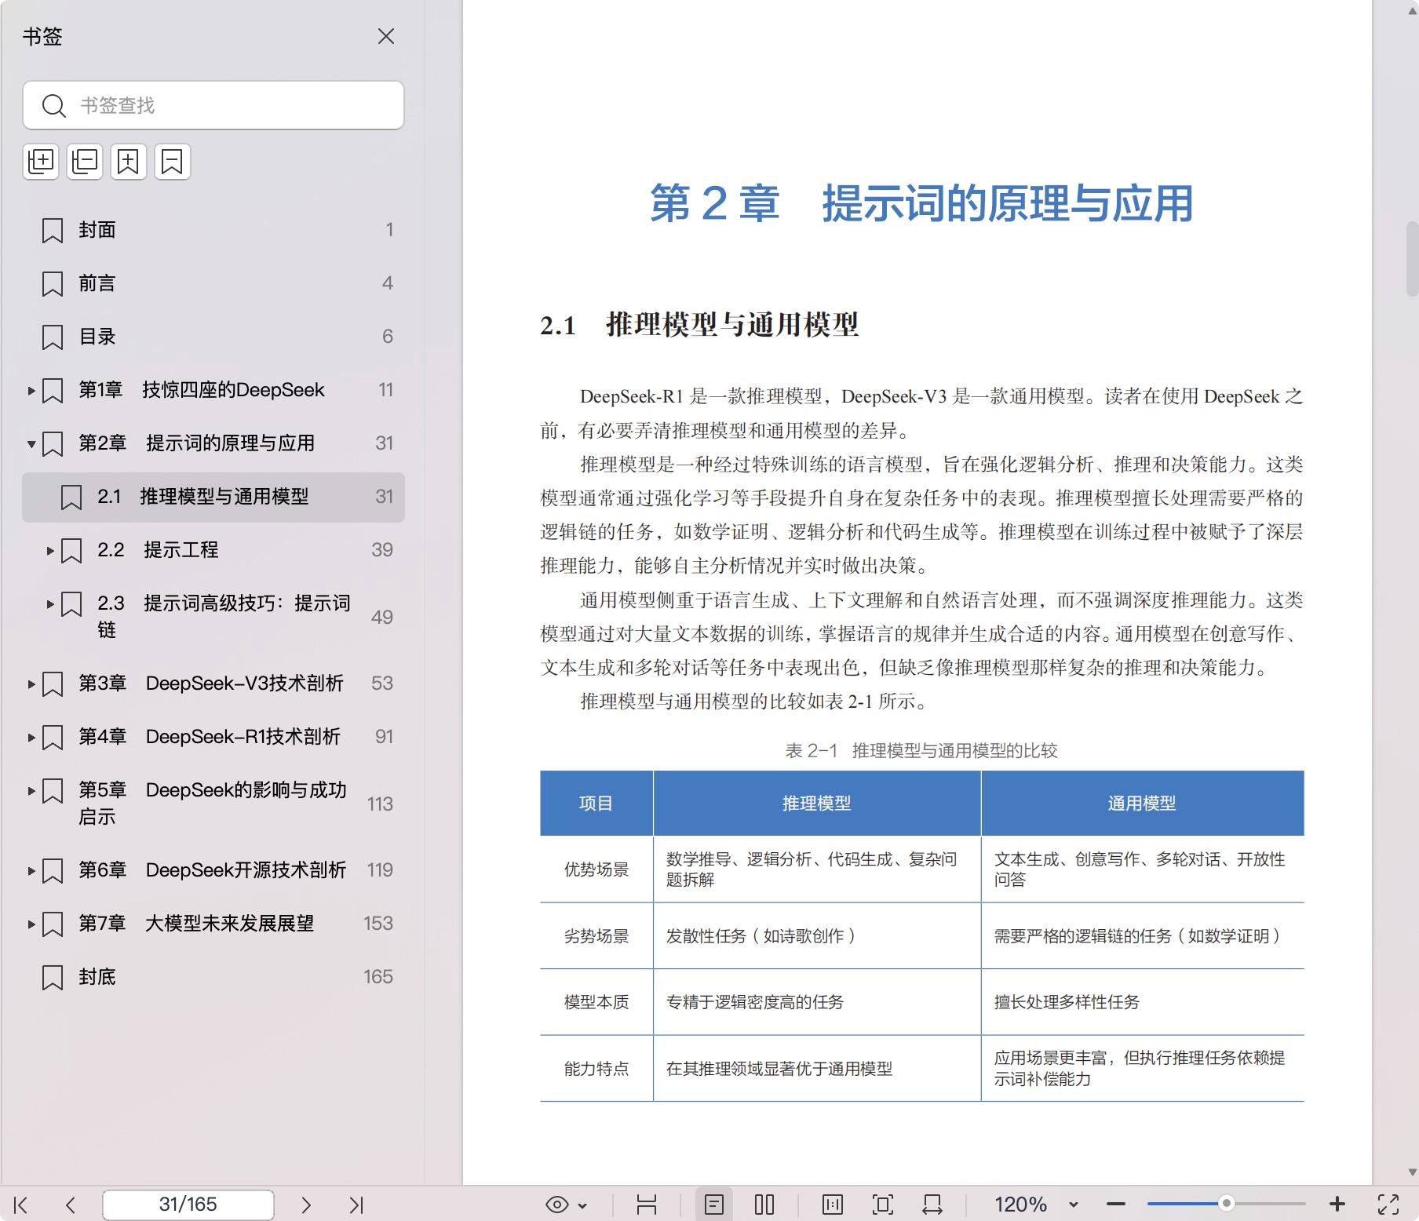Click the table header 通用模型
The image size is (1419, 1221).
pyautogui.click(x=1142, y=804)
